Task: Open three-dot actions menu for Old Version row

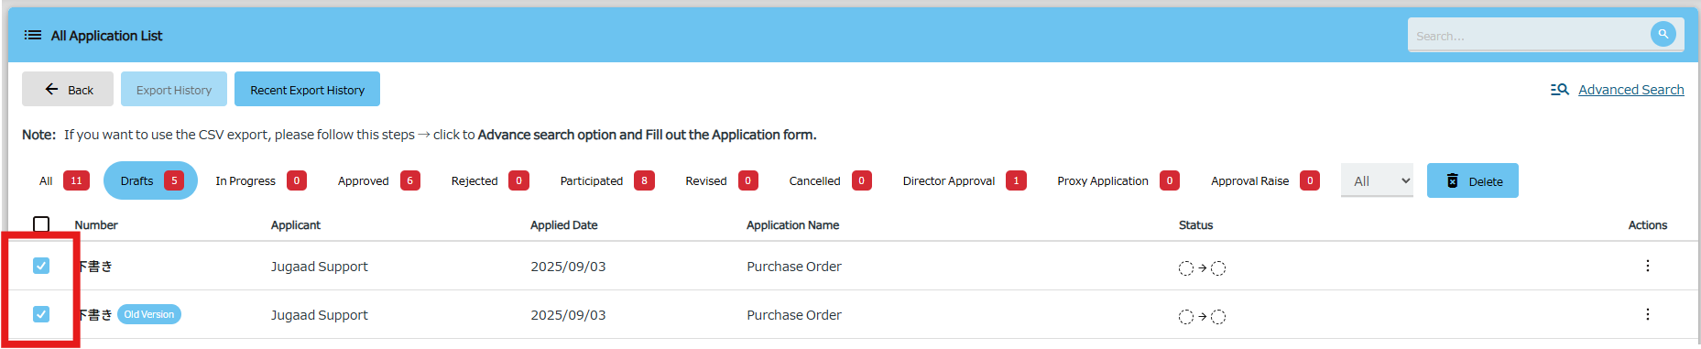Action: [1647, 314]
